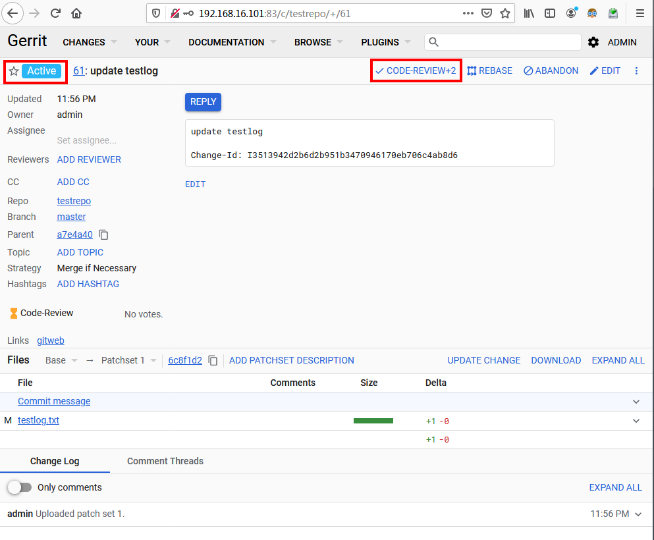Switch to the Change Log tab
This screenshot has width=654, height=540.
pos(55,461)
